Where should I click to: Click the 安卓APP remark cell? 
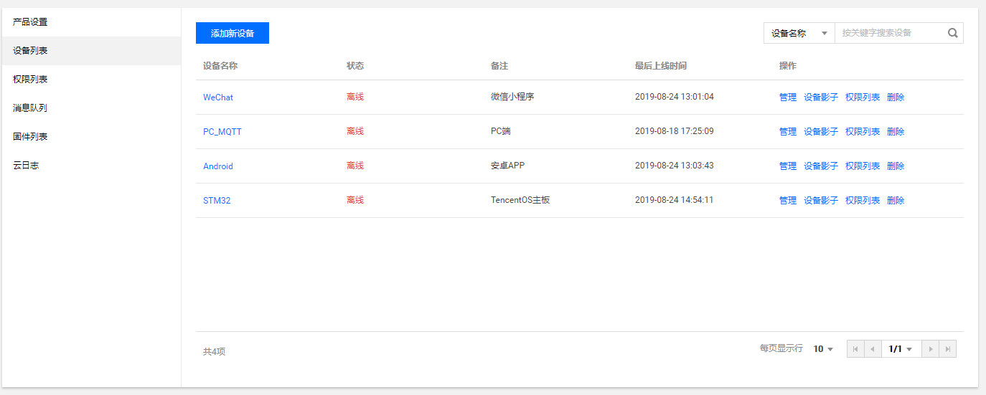pyautogui.click(x=508, y=166)
